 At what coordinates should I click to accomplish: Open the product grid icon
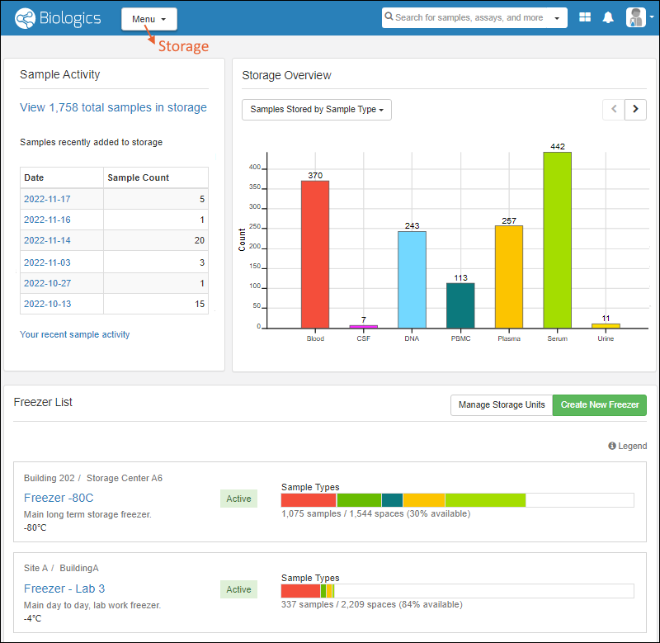pyautogui.click(x=585, y=17)
